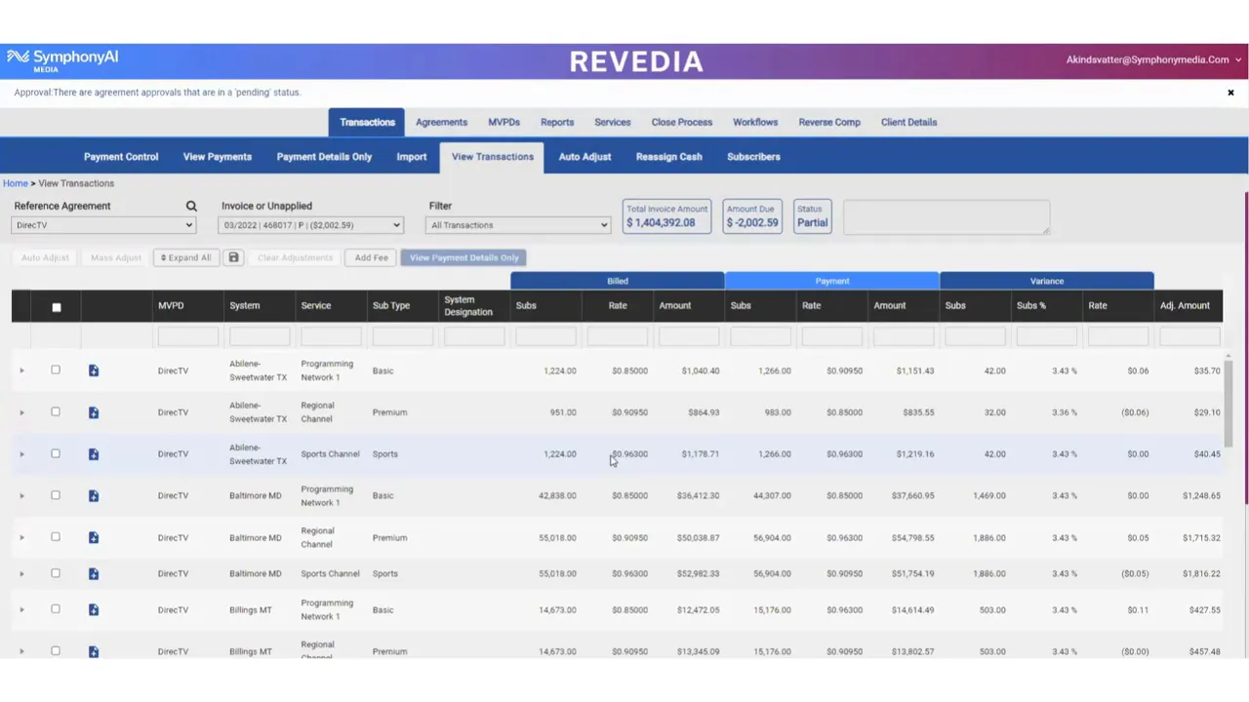Click the MVPD column filter field
Viewport: 1249px width, 702px height.
coord(188,337)
